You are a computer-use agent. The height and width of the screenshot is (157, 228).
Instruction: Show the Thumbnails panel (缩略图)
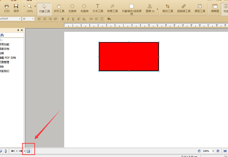click(x=215, y=8)
